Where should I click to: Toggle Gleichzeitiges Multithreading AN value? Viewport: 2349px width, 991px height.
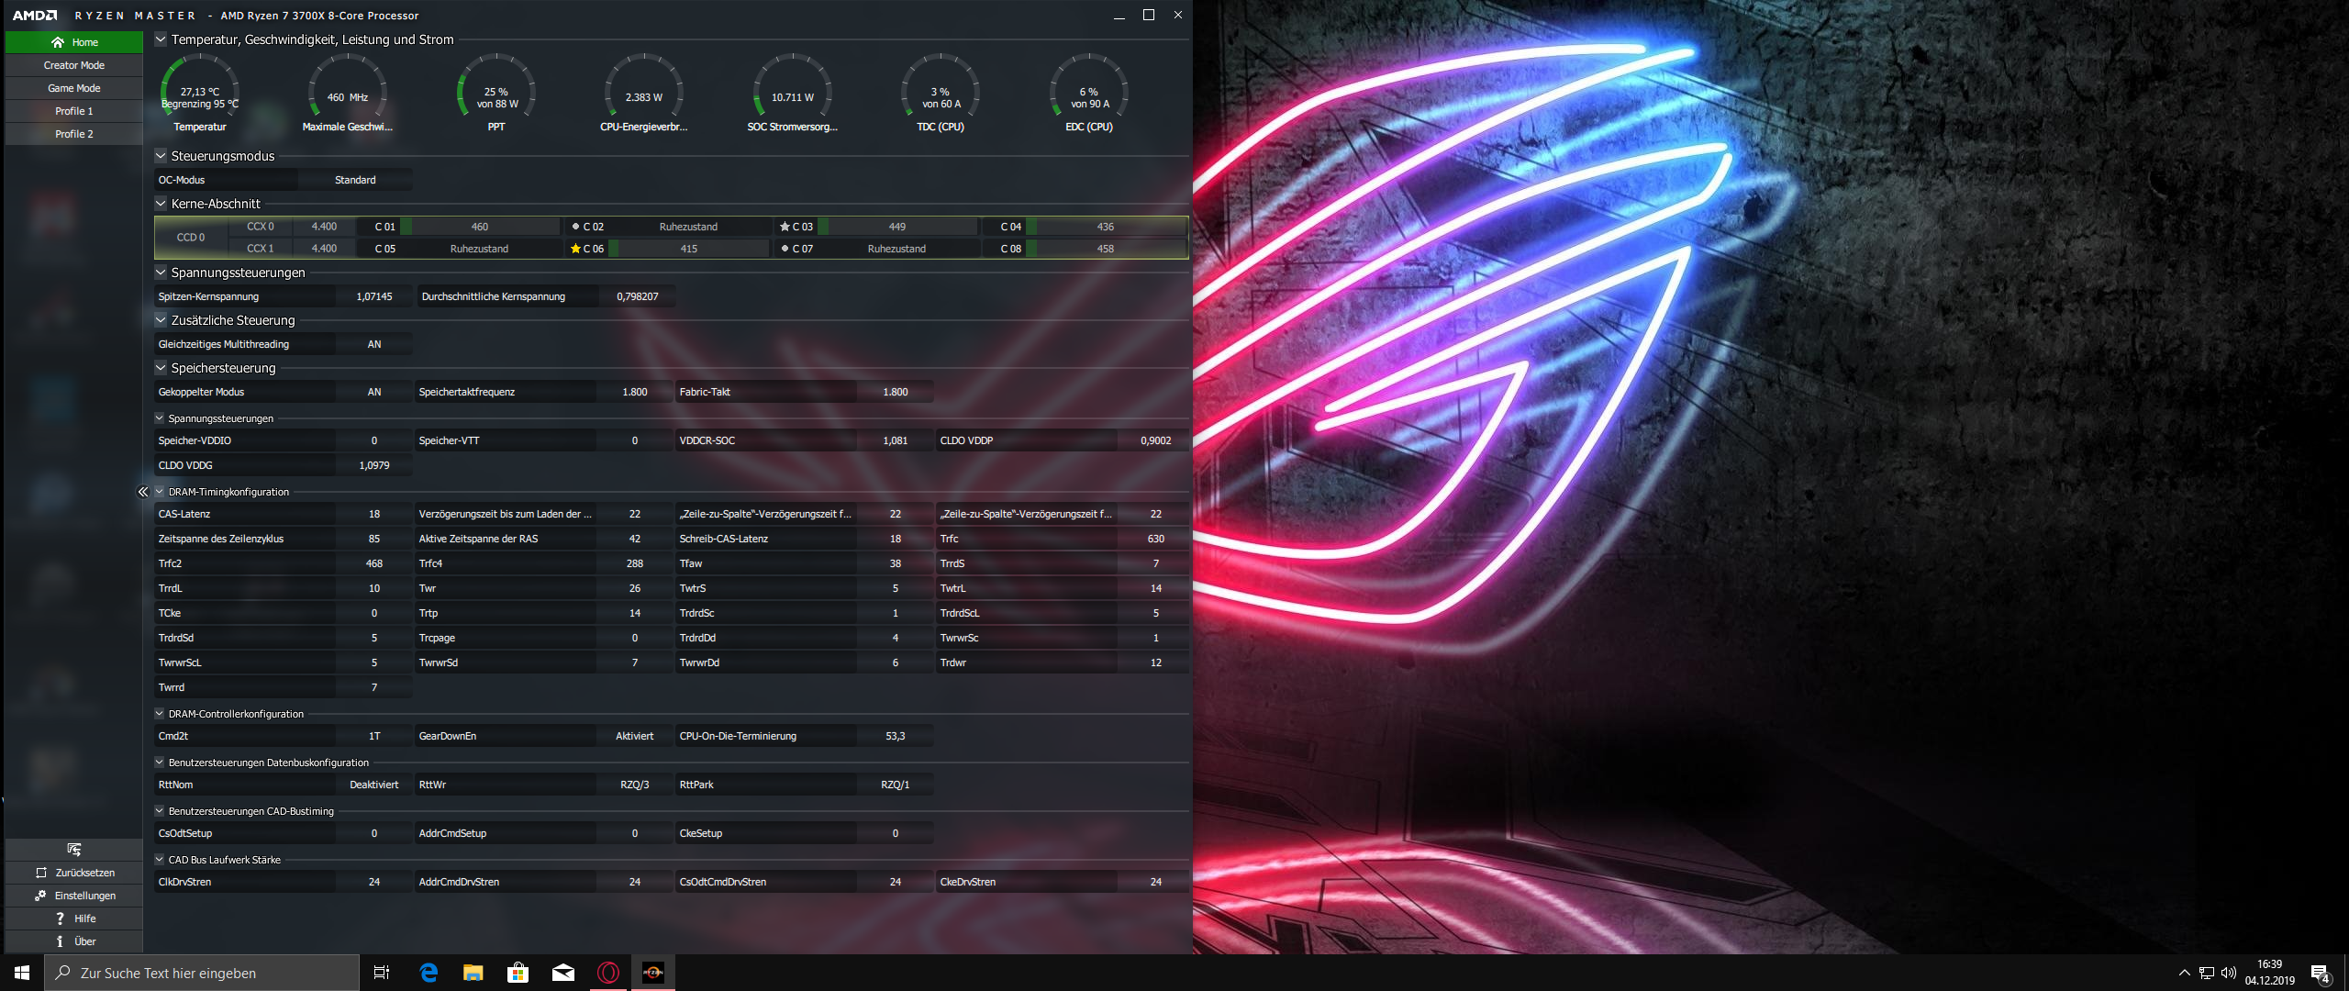point(373,344)
